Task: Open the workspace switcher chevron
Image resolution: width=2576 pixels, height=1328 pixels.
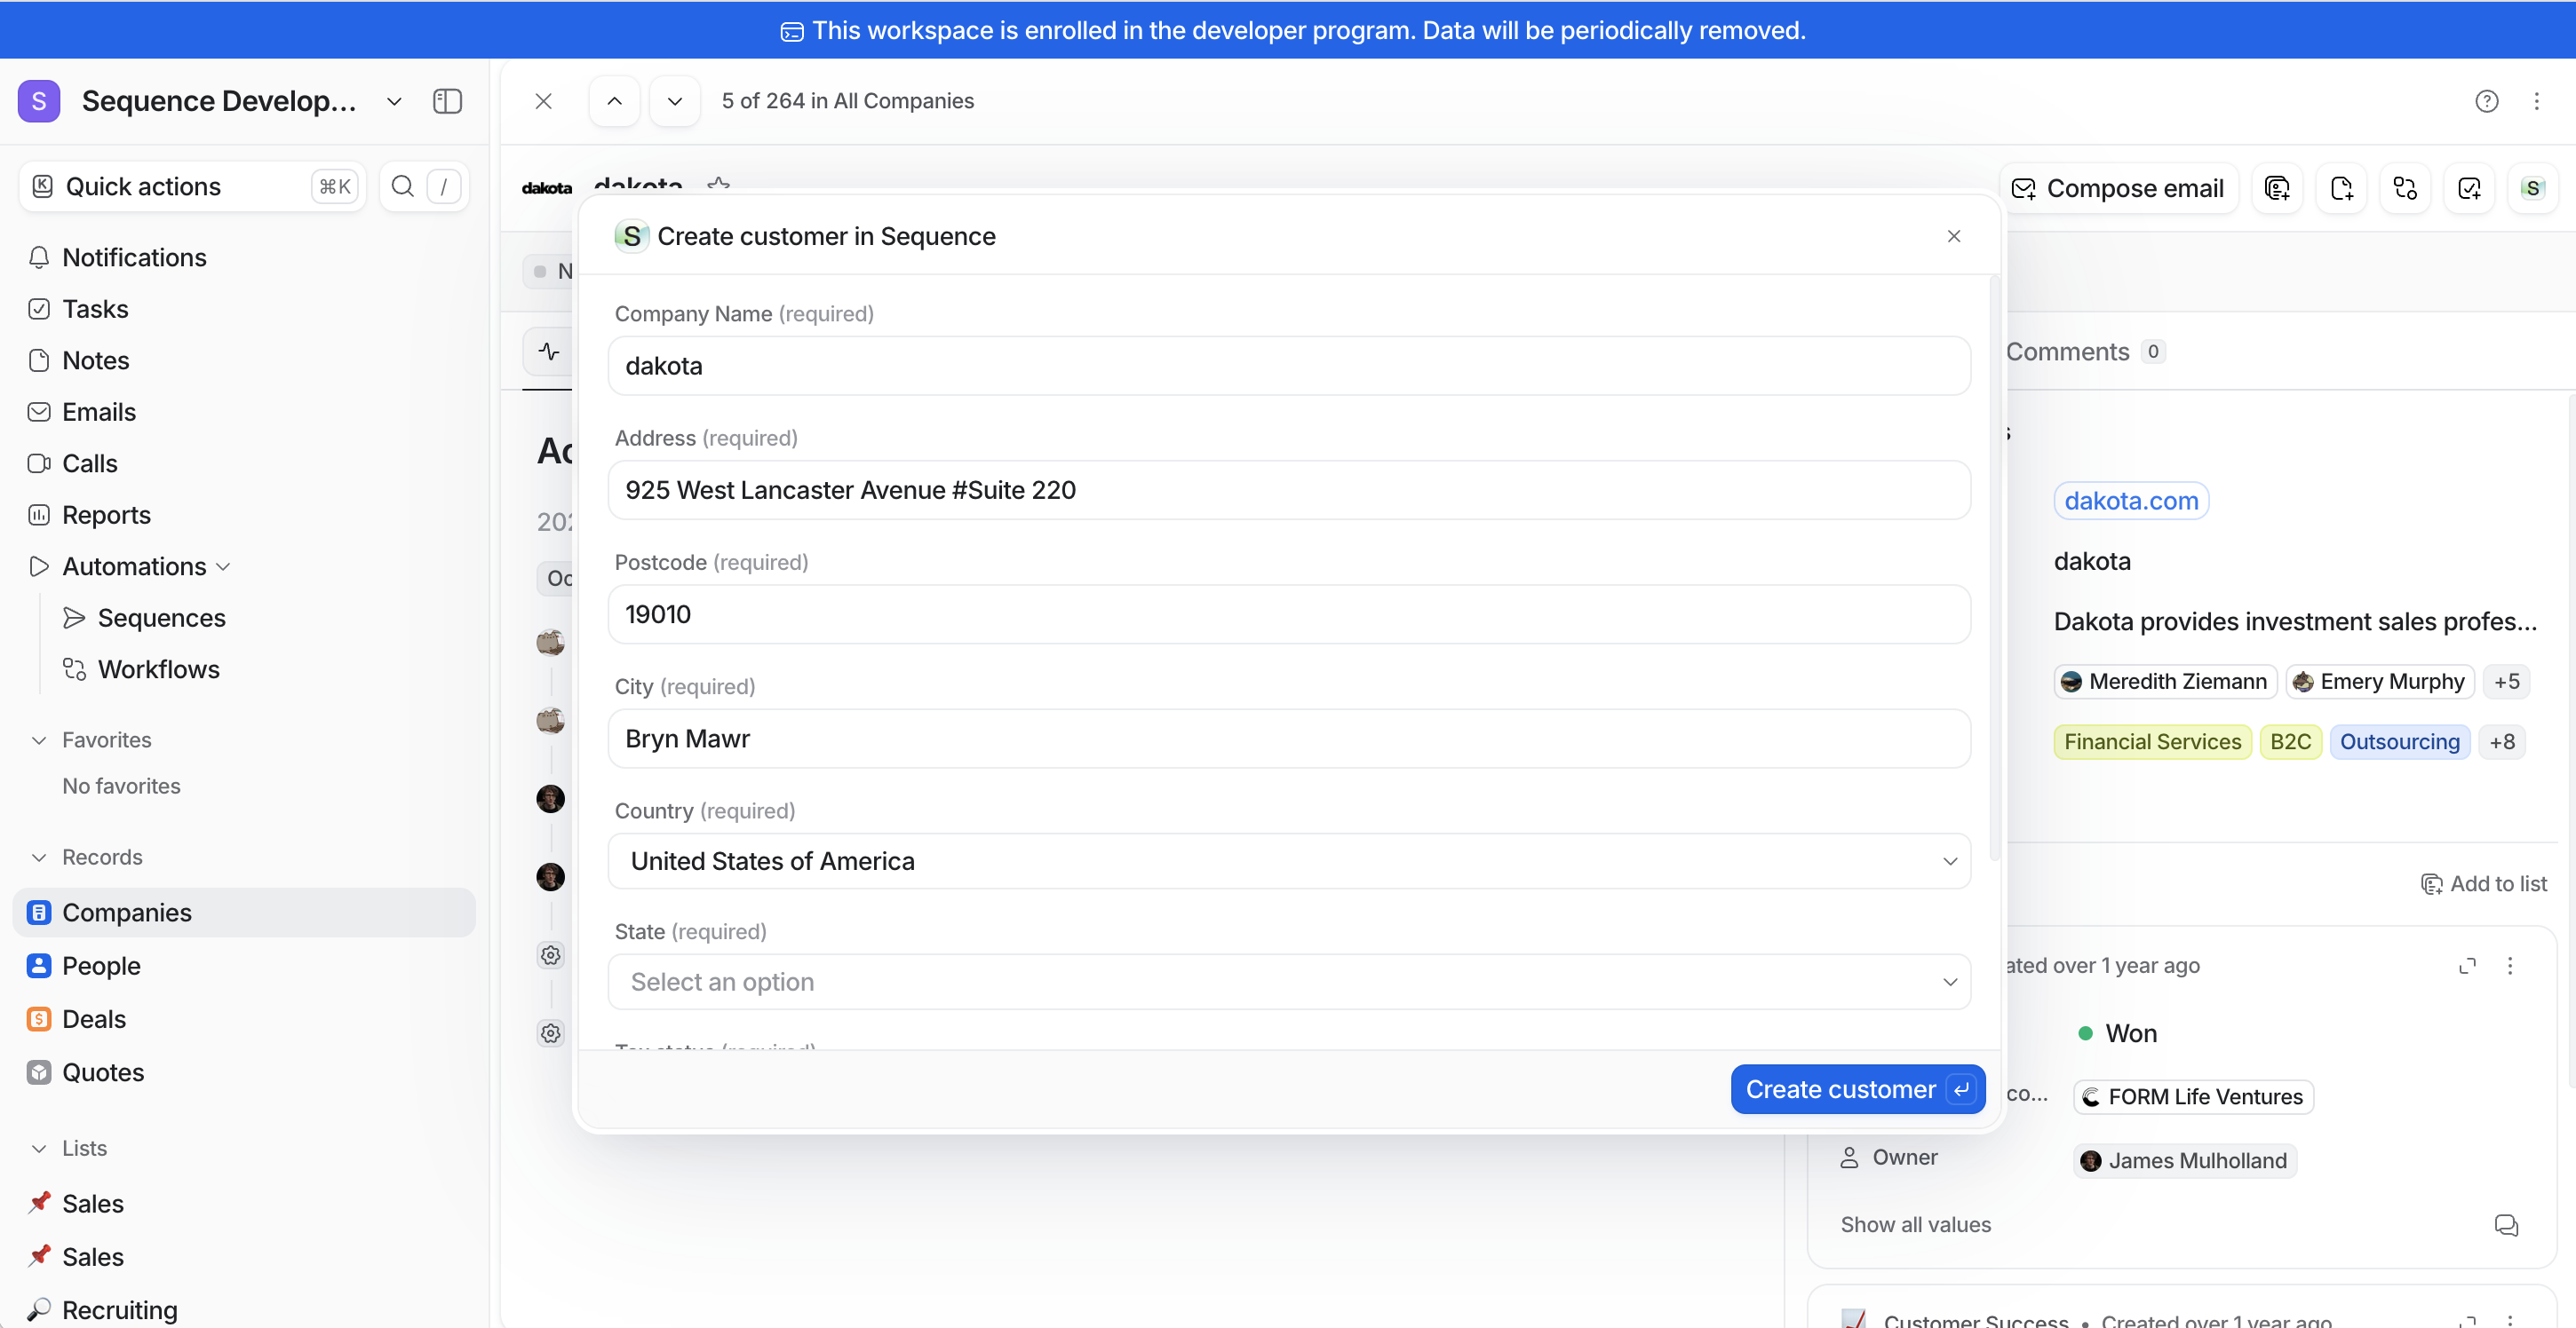Action: tap(394, 101)
